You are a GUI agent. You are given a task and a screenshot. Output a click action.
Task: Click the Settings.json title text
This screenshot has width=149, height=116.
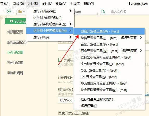tap(138, 4)
